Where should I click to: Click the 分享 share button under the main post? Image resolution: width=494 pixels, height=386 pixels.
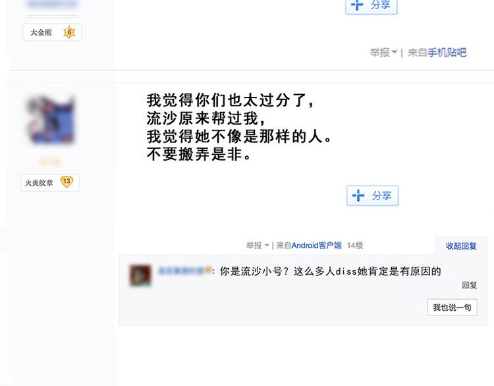click(372, 196)
